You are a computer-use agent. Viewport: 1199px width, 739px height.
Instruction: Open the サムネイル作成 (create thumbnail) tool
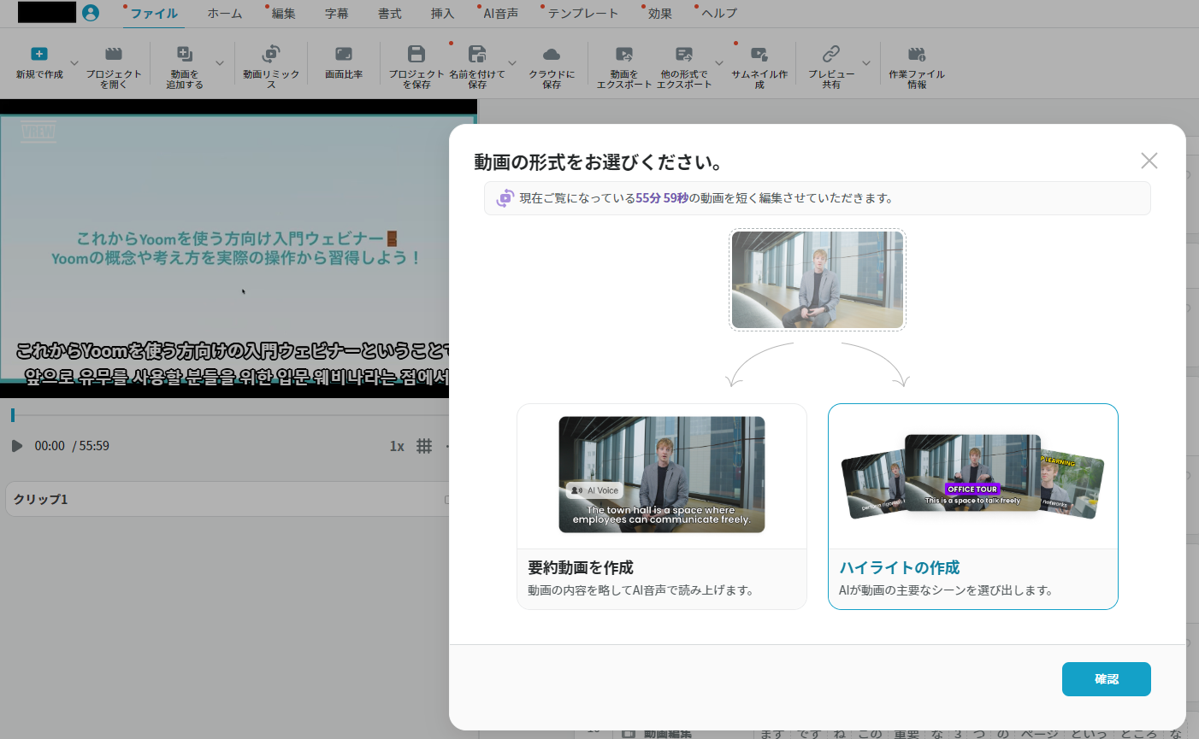click(x=759, y=55)
